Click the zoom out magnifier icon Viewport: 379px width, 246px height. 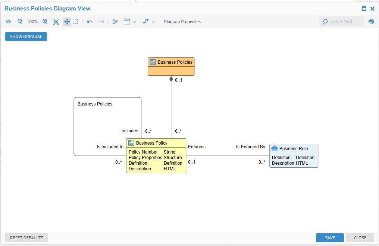point(20,22)
